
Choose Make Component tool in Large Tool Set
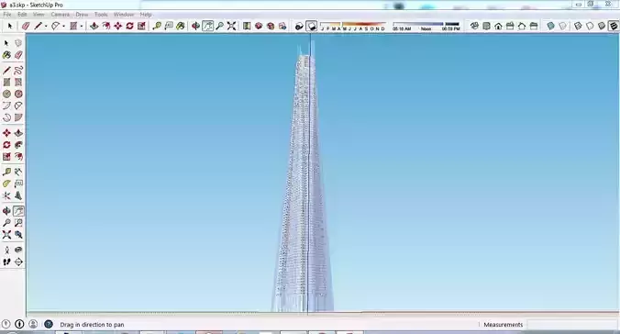pos(18,43)
